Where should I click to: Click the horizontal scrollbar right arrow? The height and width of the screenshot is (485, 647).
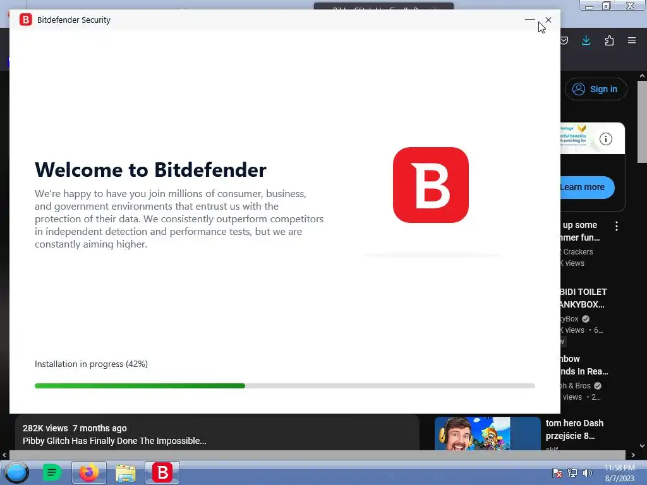(x=633, y=455)
